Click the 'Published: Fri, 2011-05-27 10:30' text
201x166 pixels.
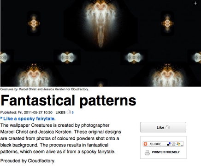[x=26, y=113]
